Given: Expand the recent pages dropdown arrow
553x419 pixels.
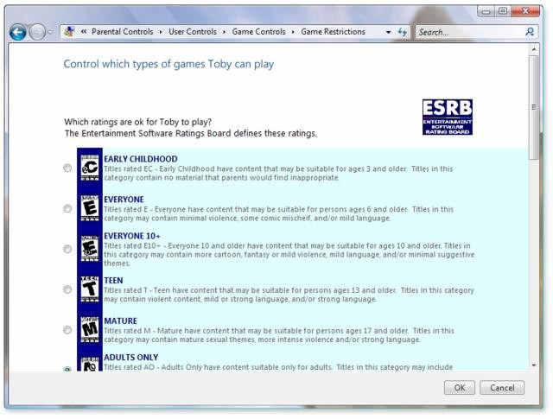Looking at the screenshot, I should tap(50, 32).
